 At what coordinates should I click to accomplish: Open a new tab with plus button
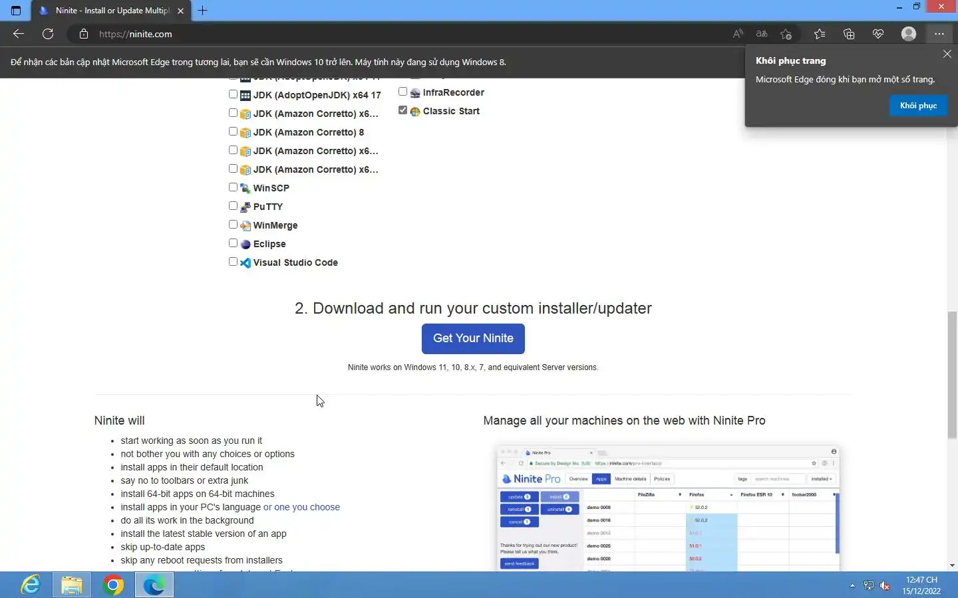point(203,11)
